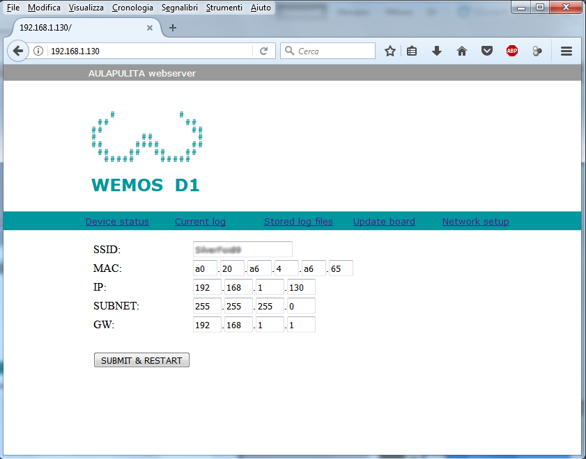Maximize the Firefox window
The width and height of the screenshot is (586, 459).
point(540,7)
